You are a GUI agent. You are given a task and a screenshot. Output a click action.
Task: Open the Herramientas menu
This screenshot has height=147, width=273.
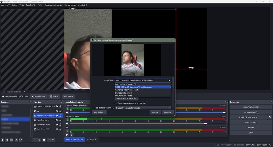point(70,5)
